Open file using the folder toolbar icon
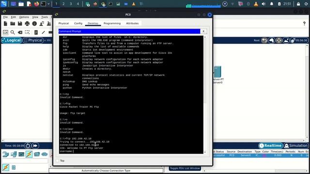This screenshot has height=174, width=310. pos(13,24)
